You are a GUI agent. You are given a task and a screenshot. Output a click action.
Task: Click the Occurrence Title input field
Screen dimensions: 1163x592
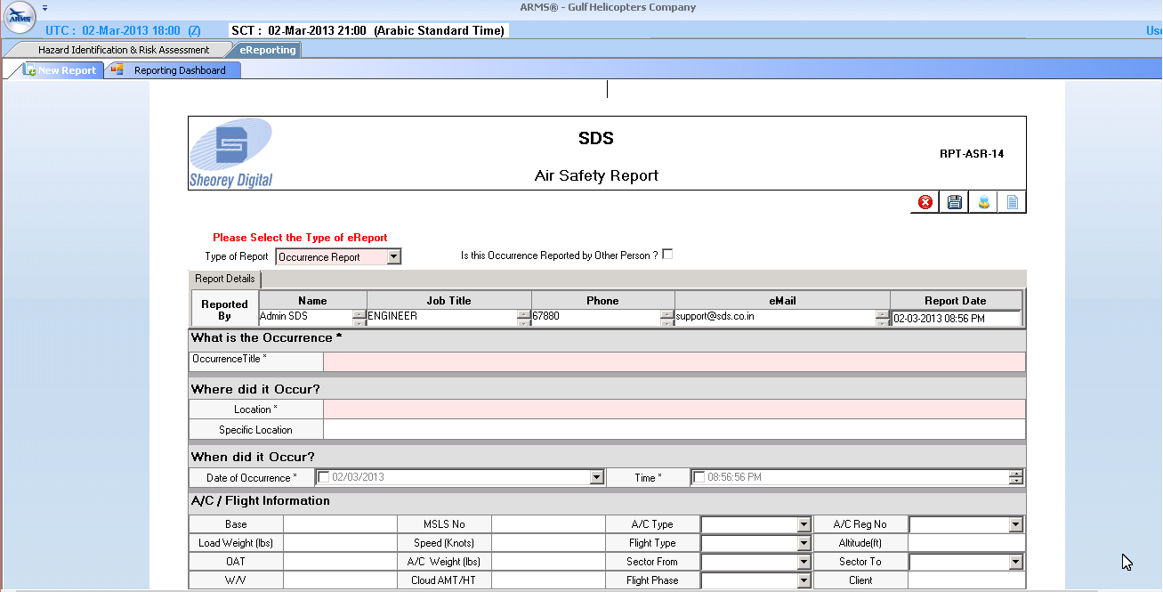(x=674, y=361)
